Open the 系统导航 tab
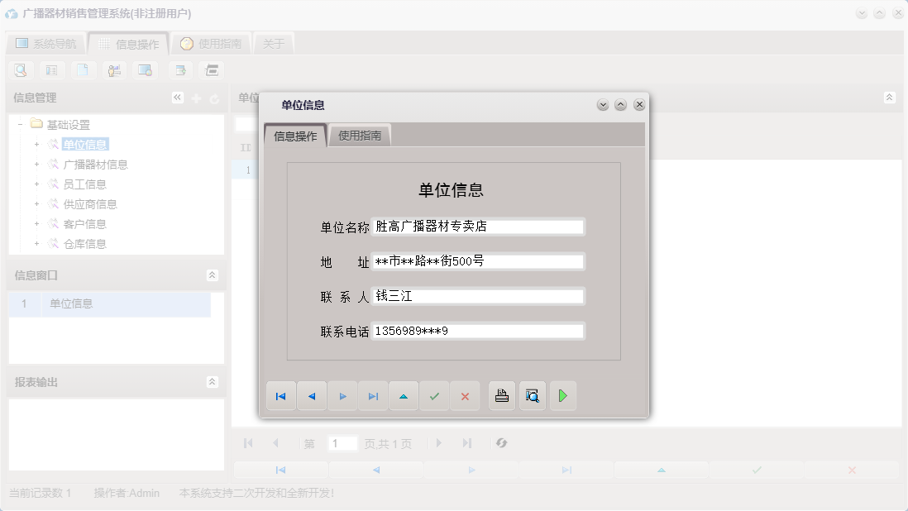The height and width of the screenshot is (511, 908). (46, 43)
